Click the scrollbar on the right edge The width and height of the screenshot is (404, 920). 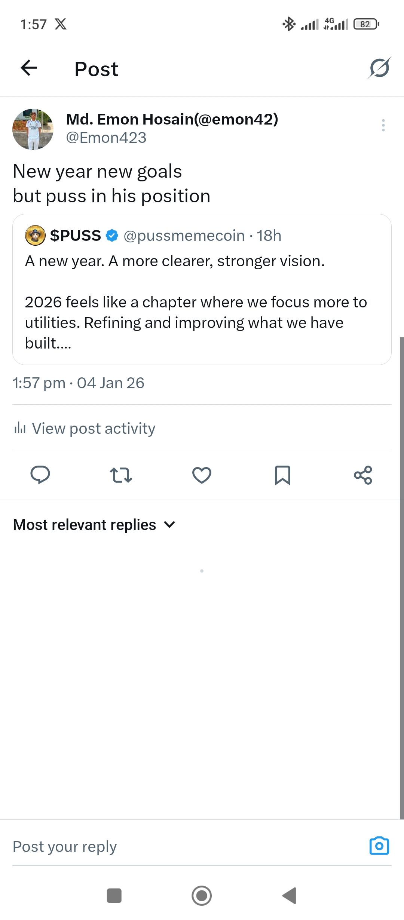(x=401, y=576)
